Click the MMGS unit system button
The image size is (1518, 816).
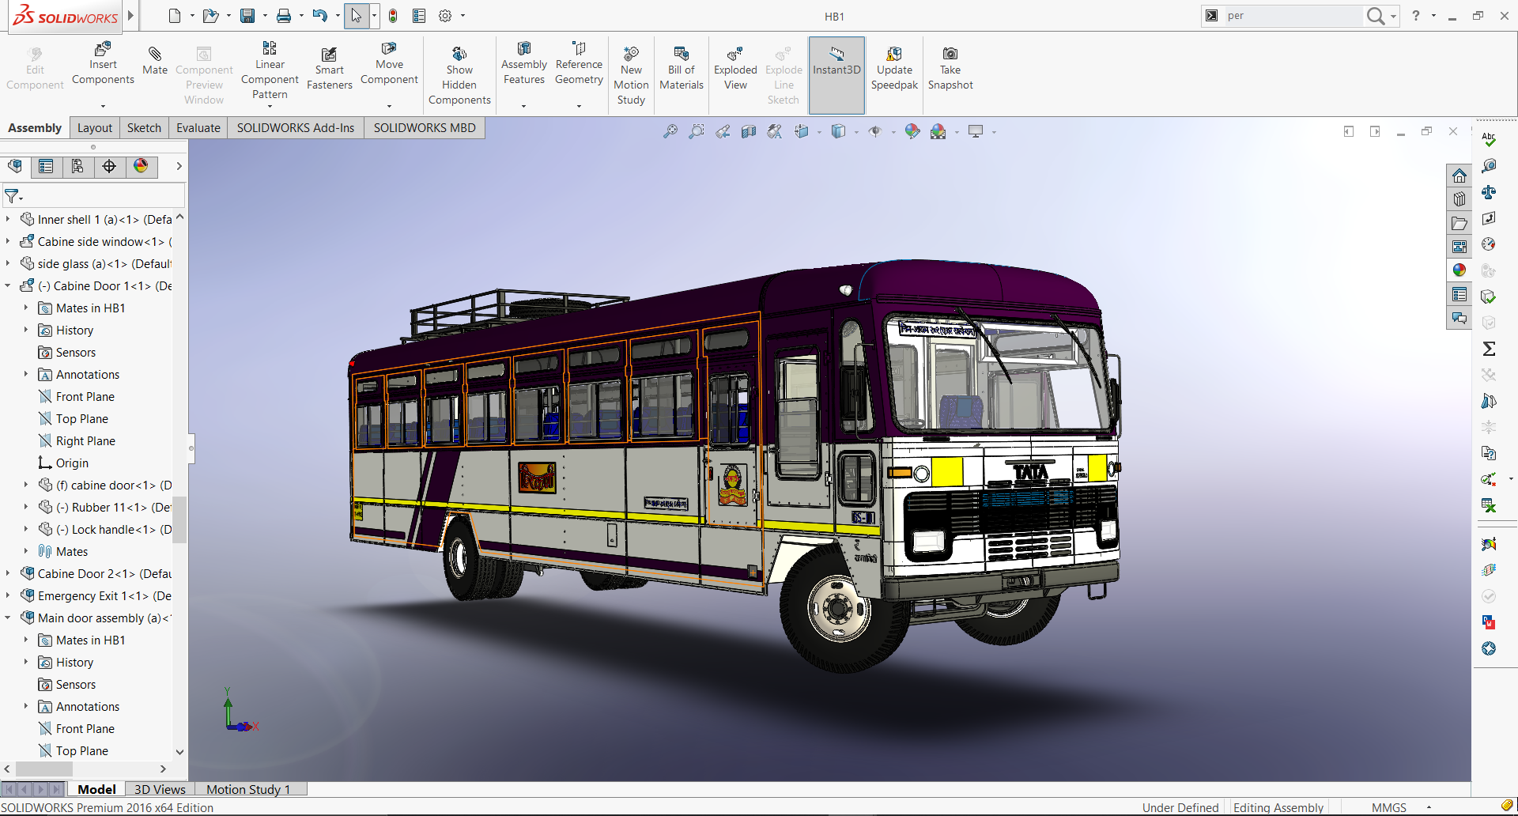[x=1389, y=807]
